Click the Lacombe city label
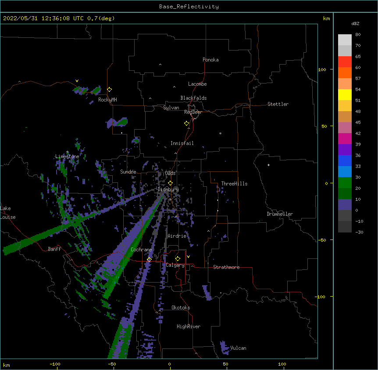The height and width of the screenshot is (370, 378). click(x=197, y=84)
